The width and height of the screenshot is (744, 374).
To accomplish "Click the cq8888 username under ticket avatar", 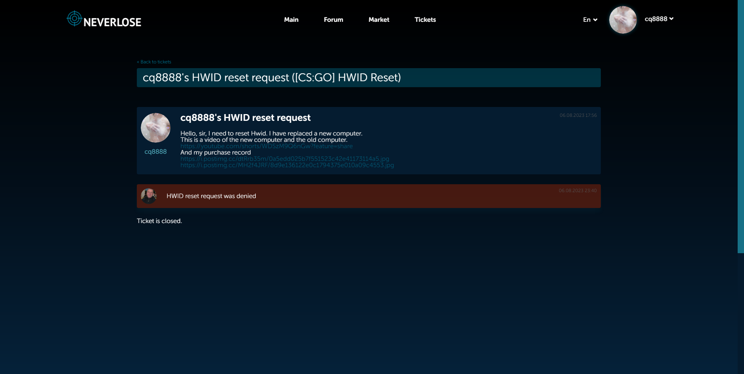I will click(x=155, y=152).
